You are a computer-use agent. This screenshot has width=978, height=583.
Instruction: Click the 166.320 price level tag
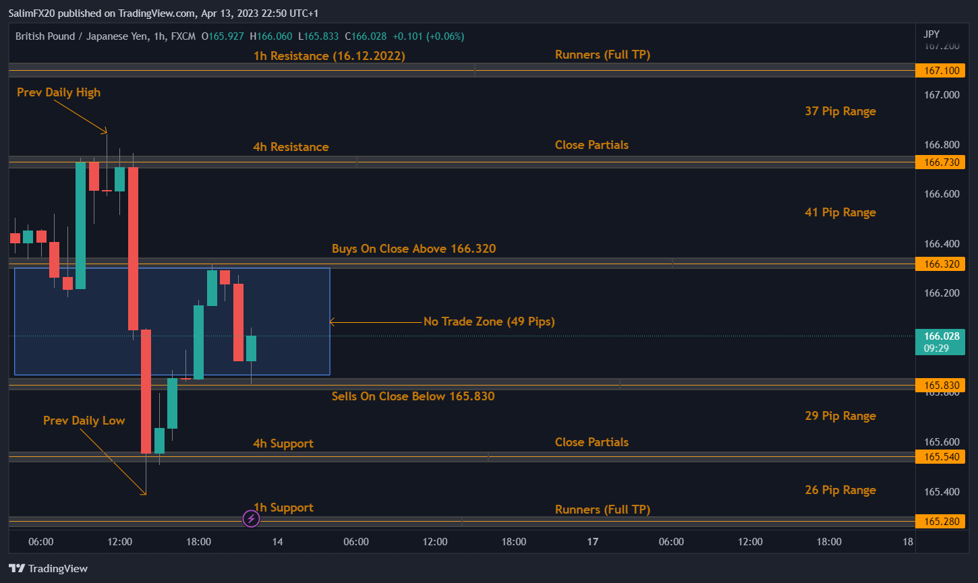(940, 264)
